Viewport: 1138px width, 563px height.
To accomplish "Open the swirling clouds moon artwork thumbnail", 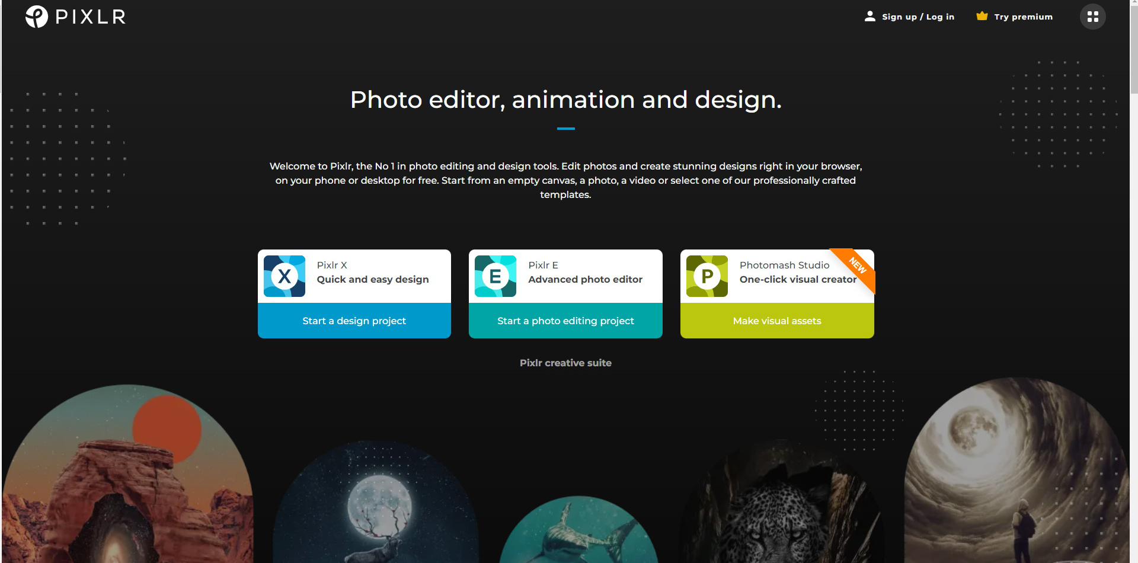I will 1017,470.
